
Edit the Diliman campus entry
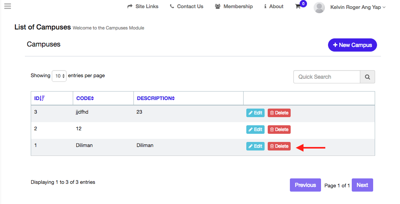[x=255, y=146]
